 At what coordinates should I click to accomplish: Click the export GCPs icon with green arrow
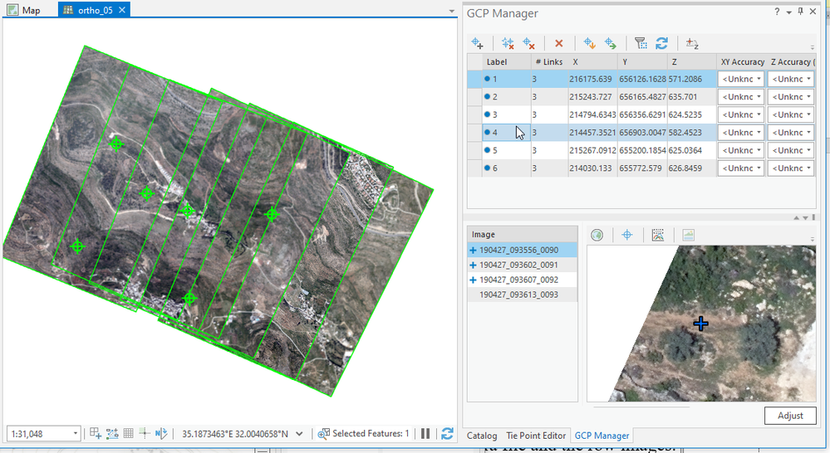click(611, 43)
